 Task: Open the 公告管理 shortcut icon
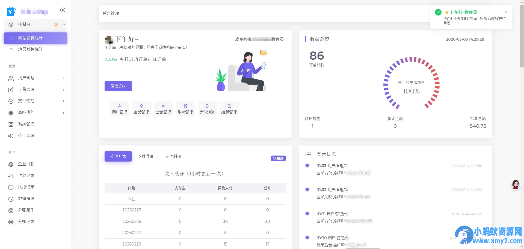[x=163, y=108]
